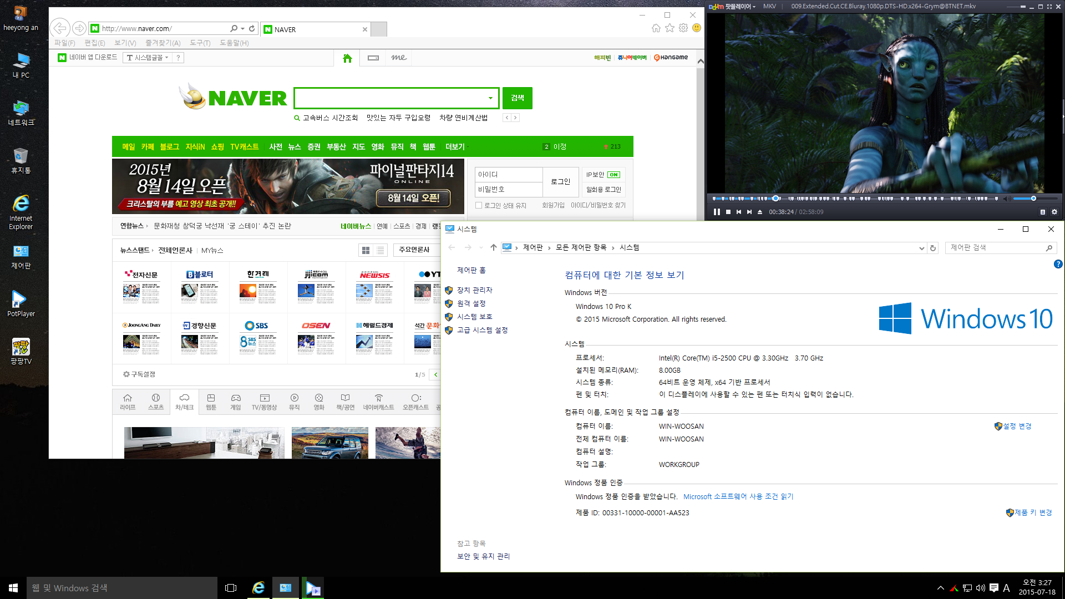Click the address bar search magnifier icon
The height and width of the screenshot is (599, 1065).
[x=234, y=28]
